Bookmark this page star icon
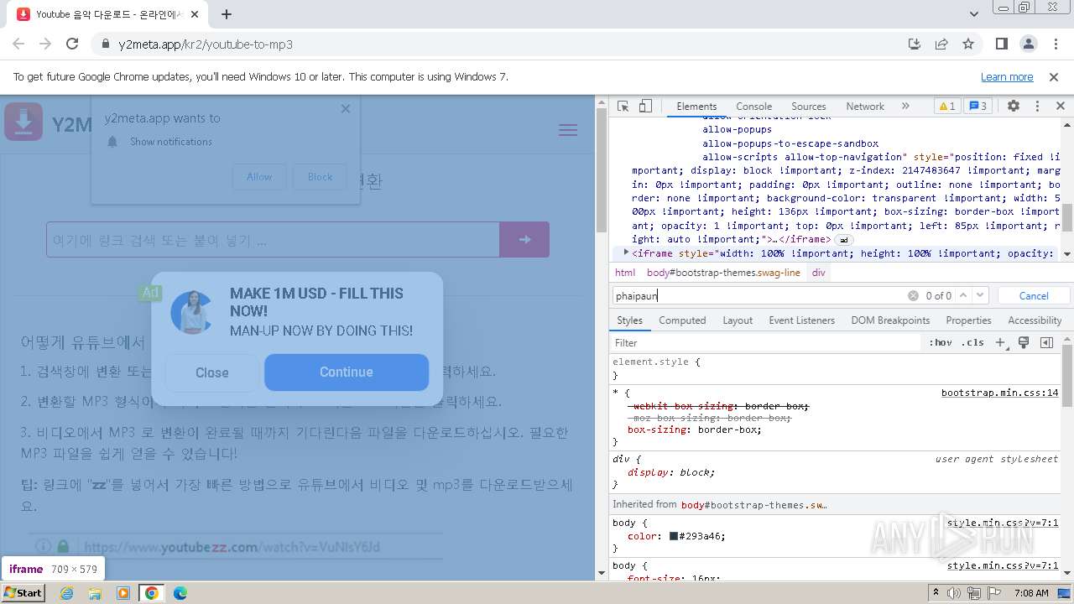The image size is (1074, 604). [x=968, y=44]
